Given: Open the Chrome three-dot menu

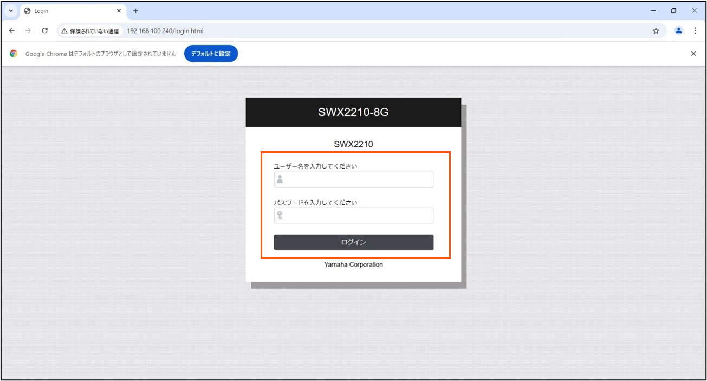Looking at the screenshot, I should point(695,31).
